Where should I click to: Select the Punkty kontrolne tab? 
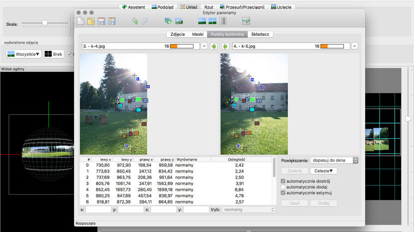coord(227,34)
